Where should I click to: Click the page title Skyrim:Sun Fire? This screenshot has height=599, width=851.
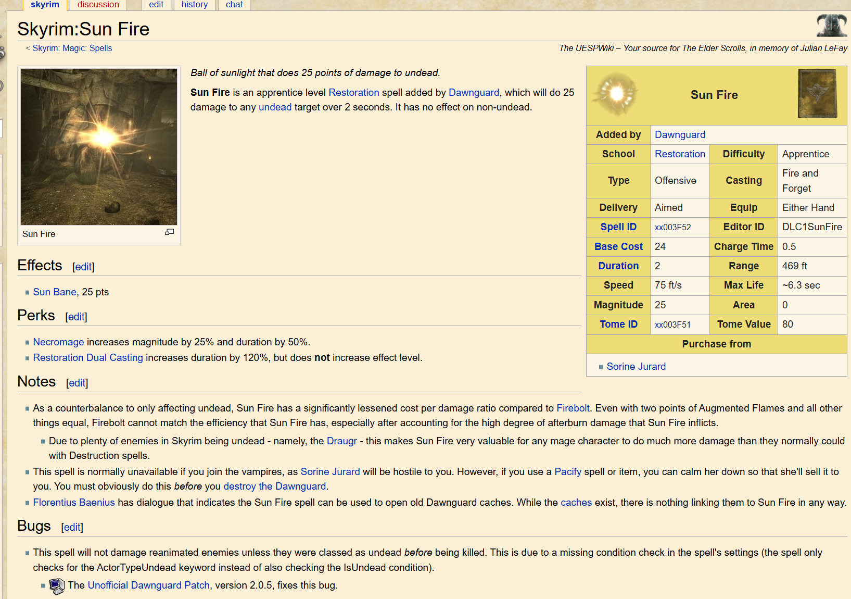click(83, 29)
